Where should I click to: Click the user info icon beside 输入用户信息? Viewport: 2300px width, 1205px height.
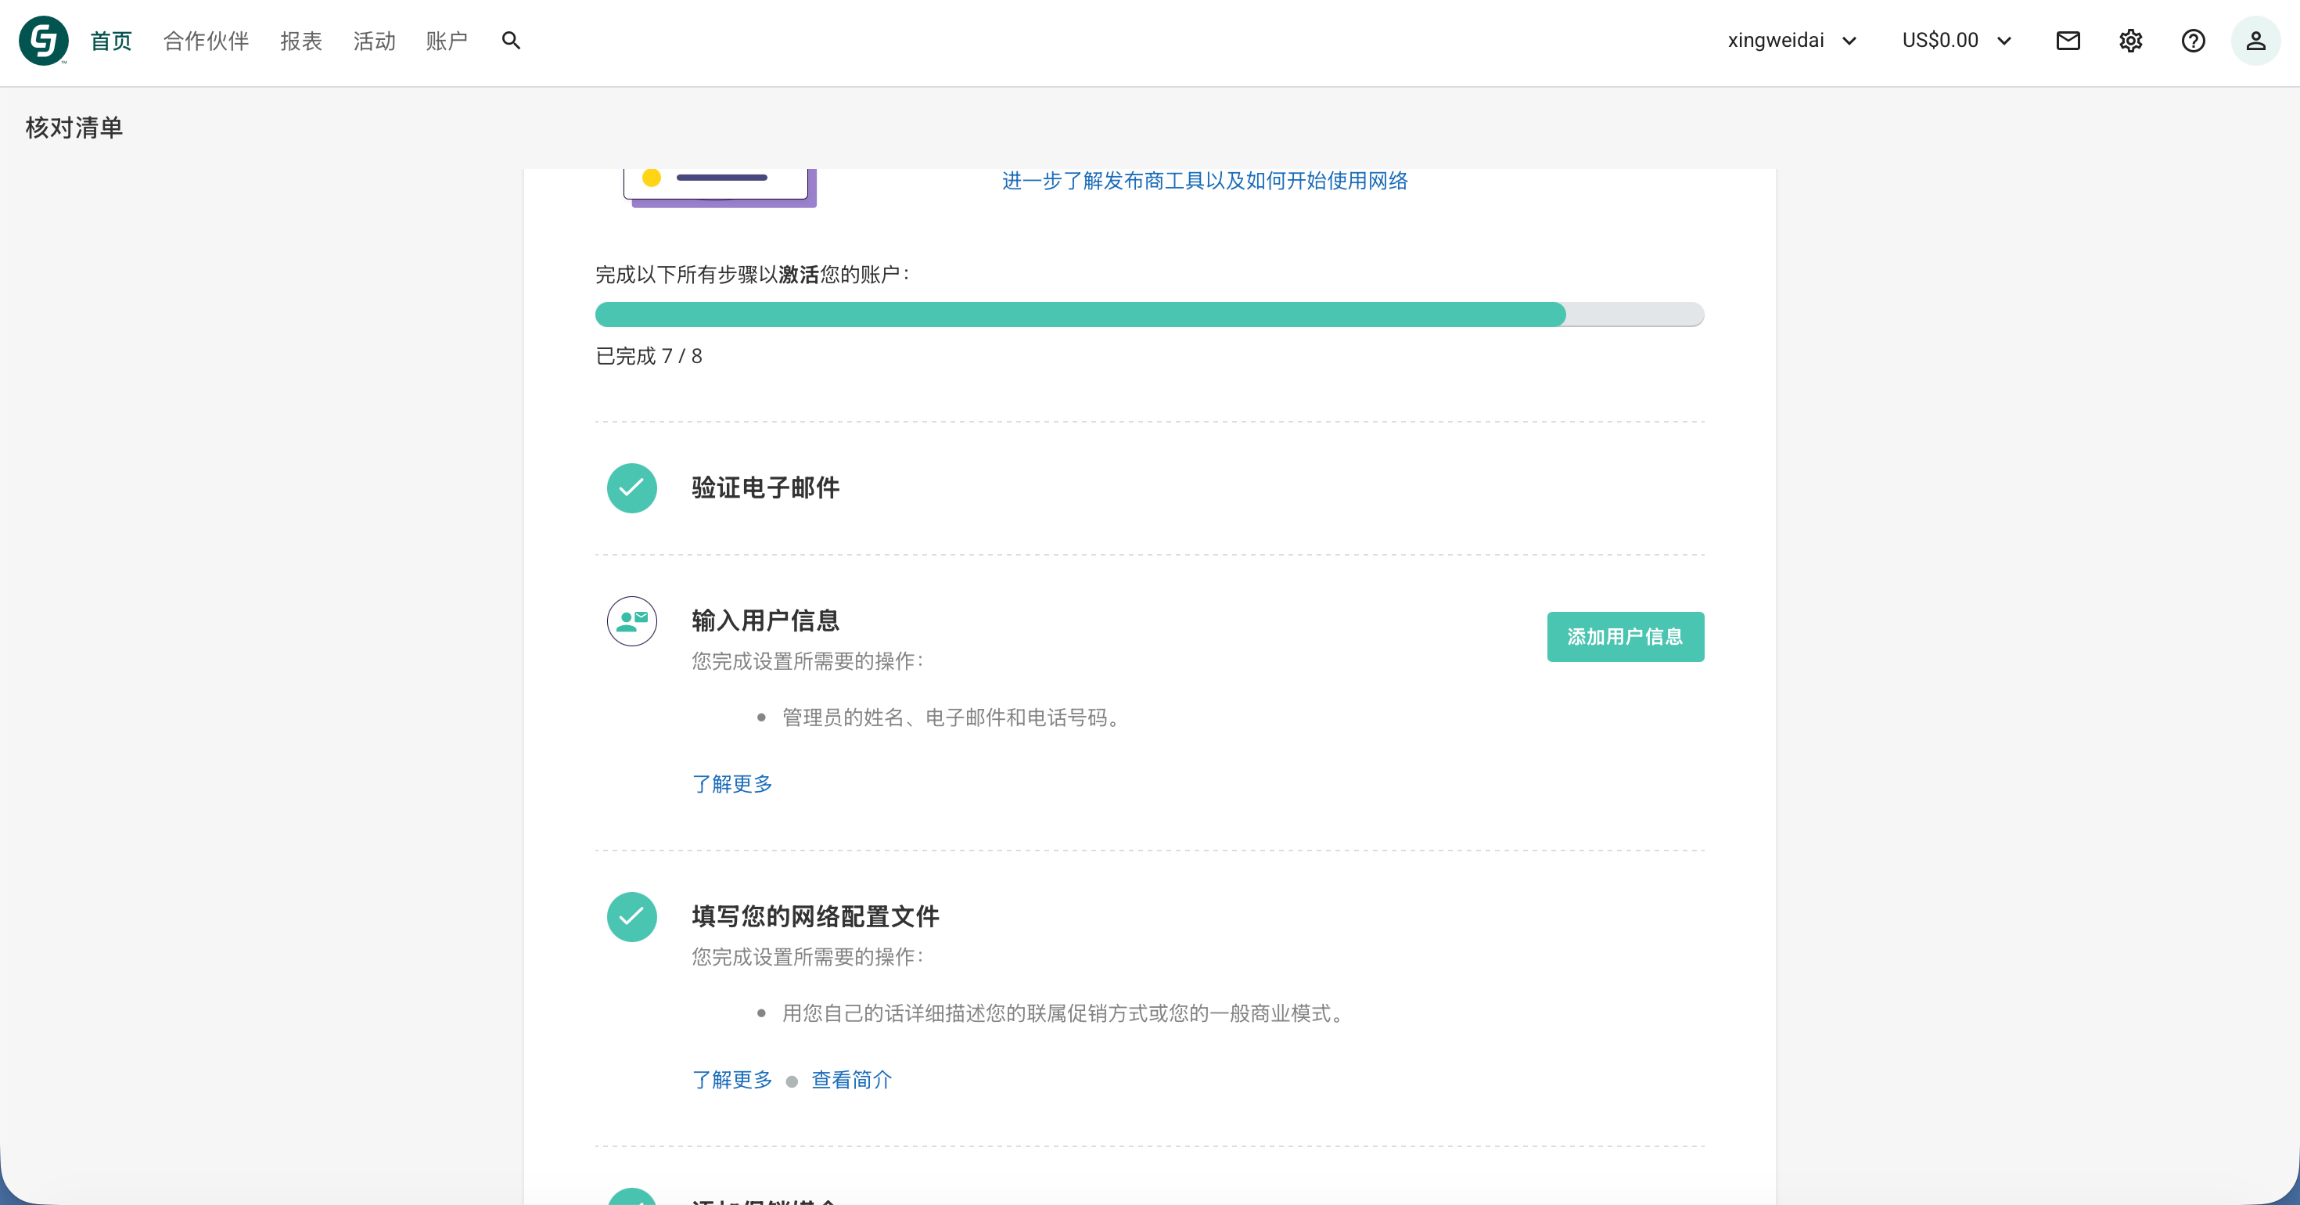[632, 620]
